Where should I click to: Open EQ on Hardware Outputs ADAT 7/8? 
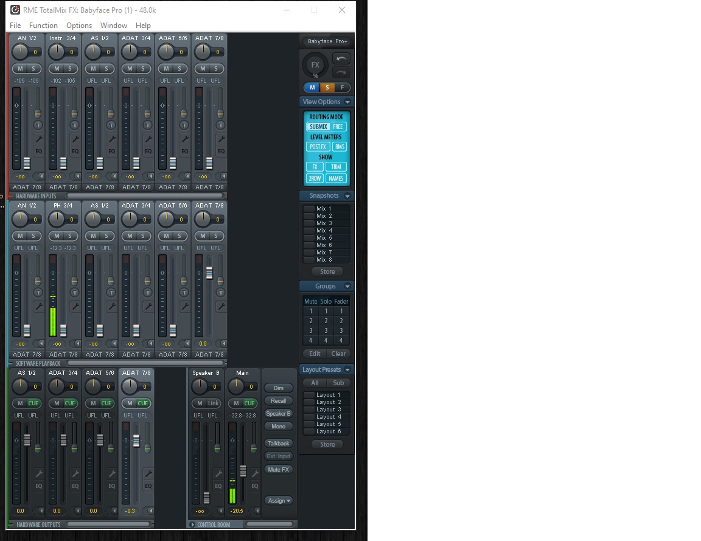pyautogui.click(x=148, y=486)
